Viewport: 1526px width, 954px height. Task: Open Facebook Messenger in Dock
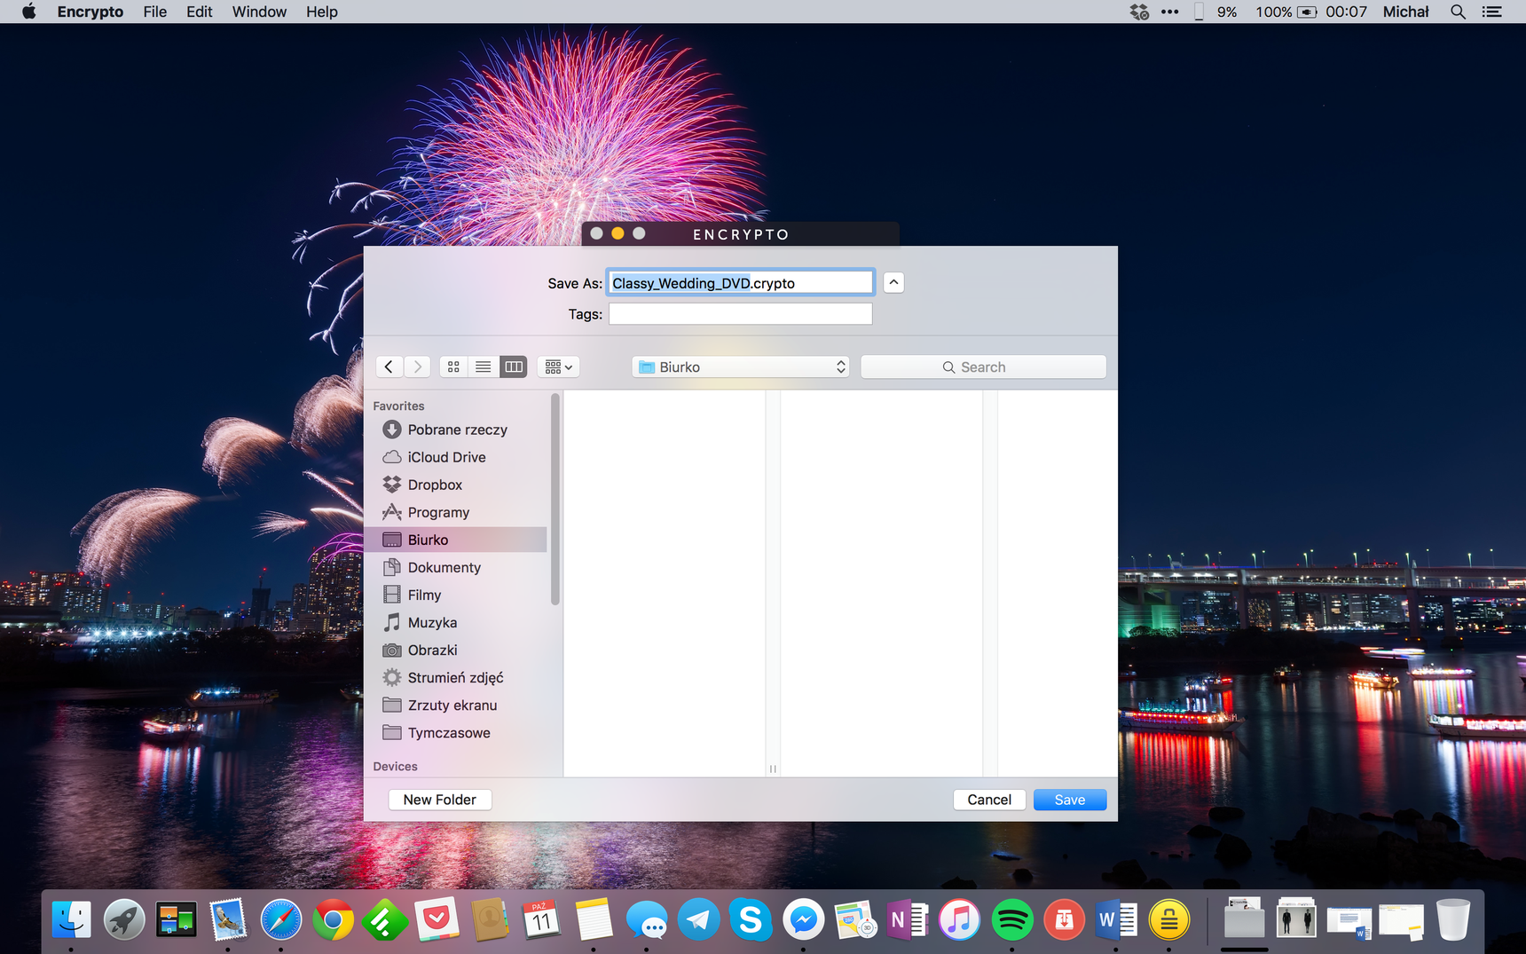click(x=803, y=920)
